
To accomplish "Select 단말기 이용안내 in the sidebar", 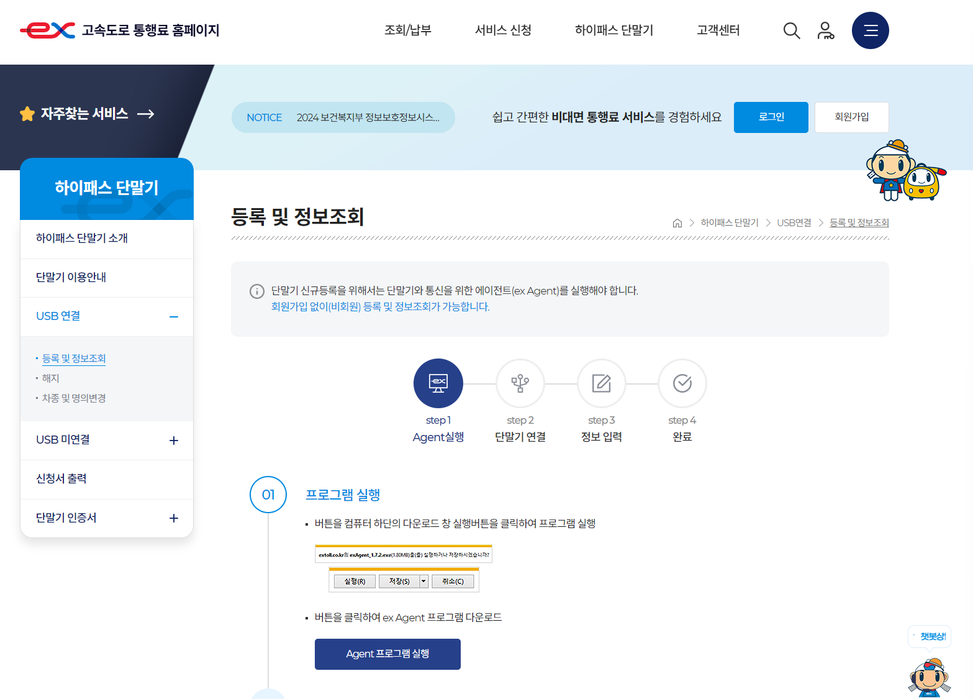I will [107, 278].
